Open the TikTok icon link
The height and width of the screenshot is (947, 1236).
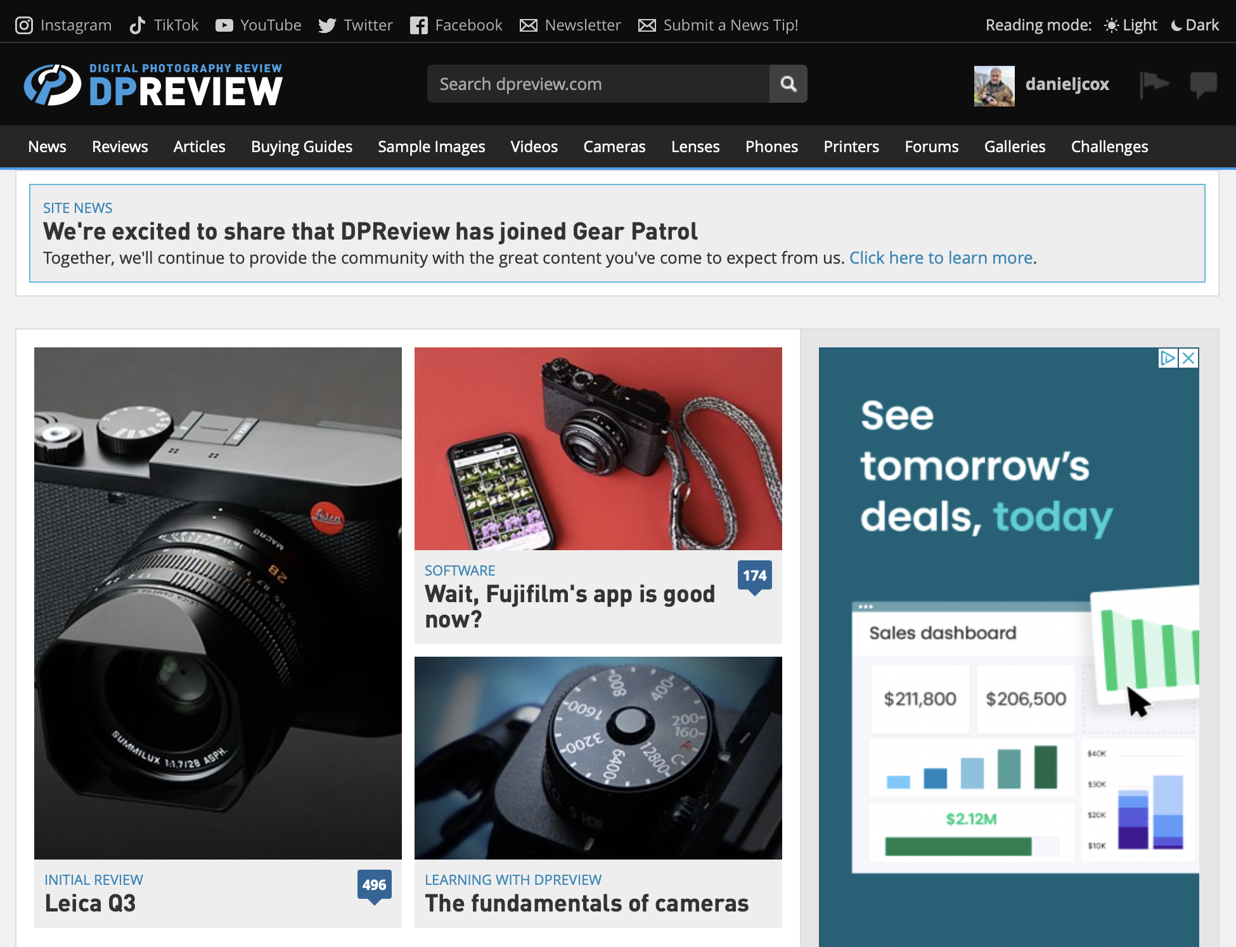tap(138, 25)
